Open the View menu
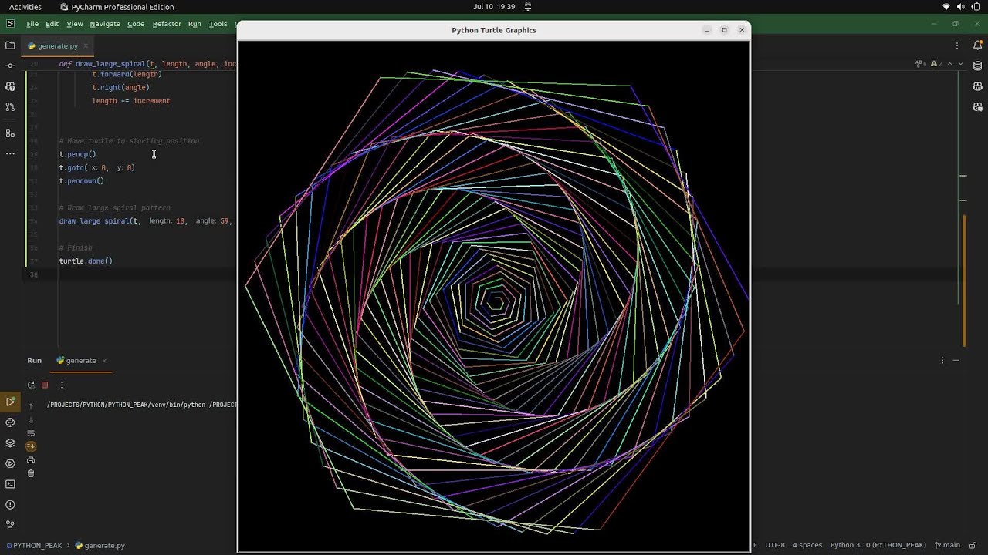The width and height of the screenshot is (988, 555). tap(75, 24)
